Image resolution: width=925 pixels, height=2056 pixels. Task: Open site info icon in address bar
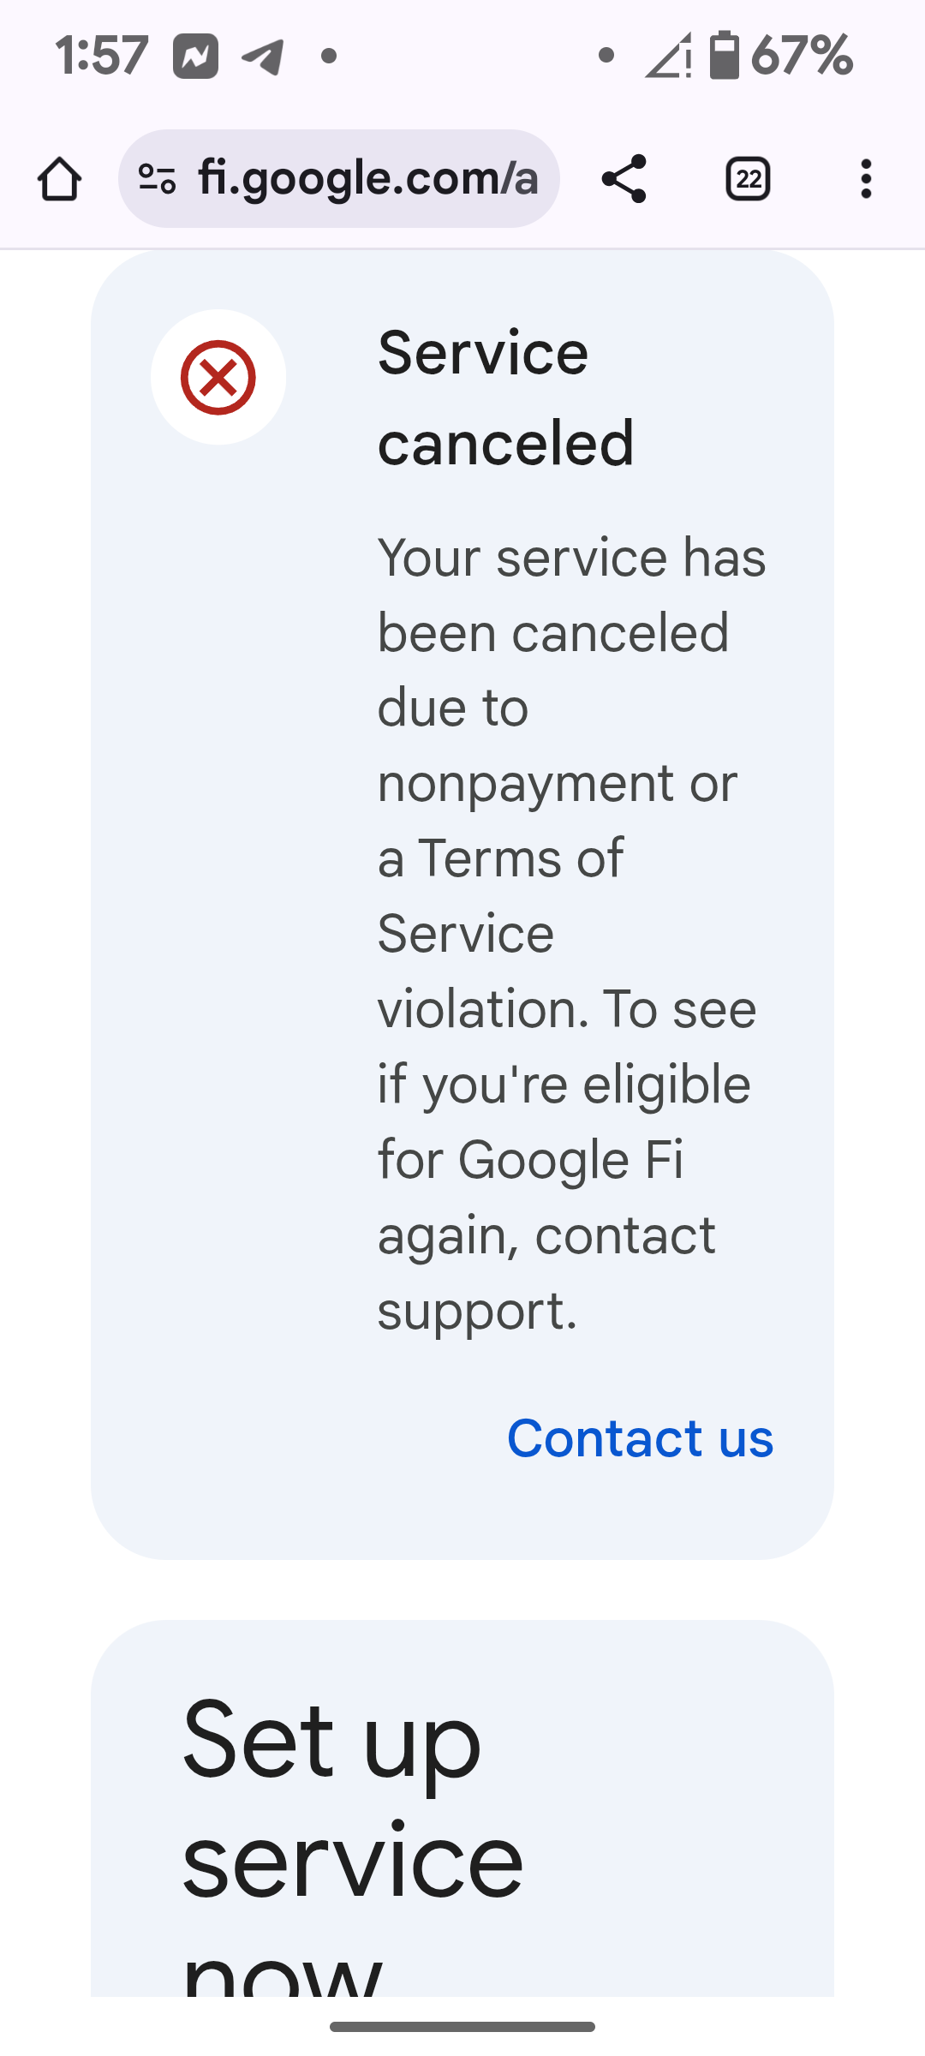pyautogui.click(x=157, y=179)
